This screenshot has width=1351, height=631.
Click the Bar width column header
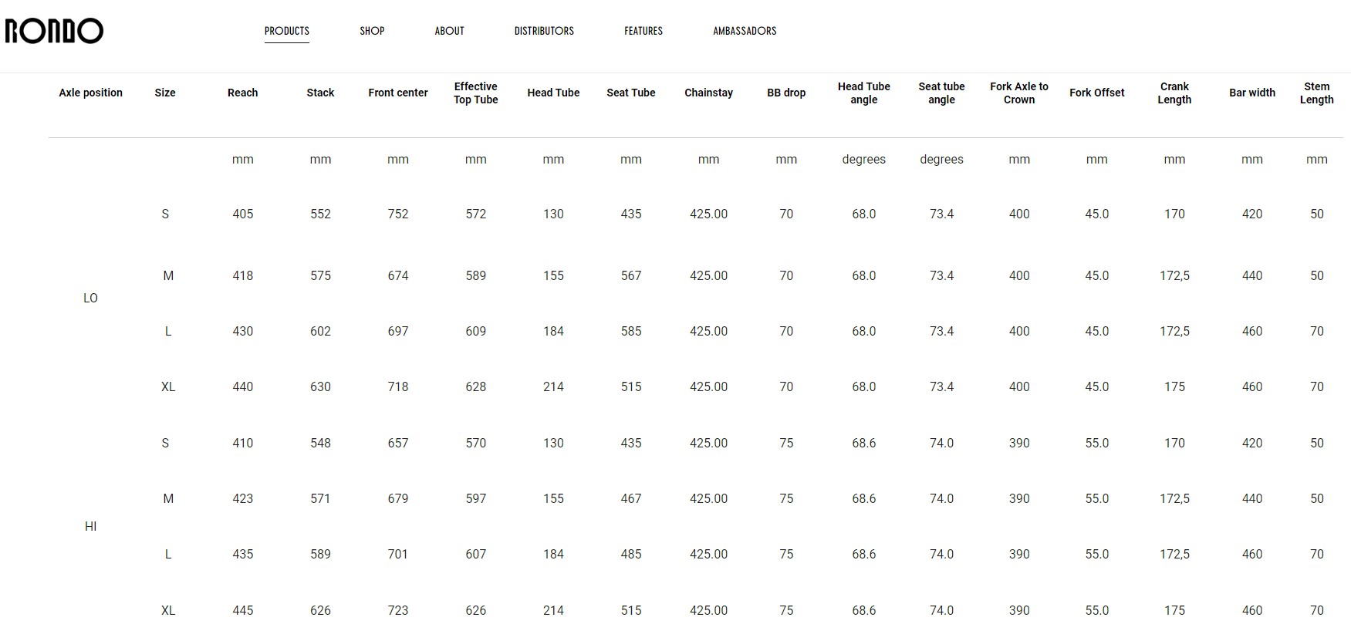tap(1252, 93)
